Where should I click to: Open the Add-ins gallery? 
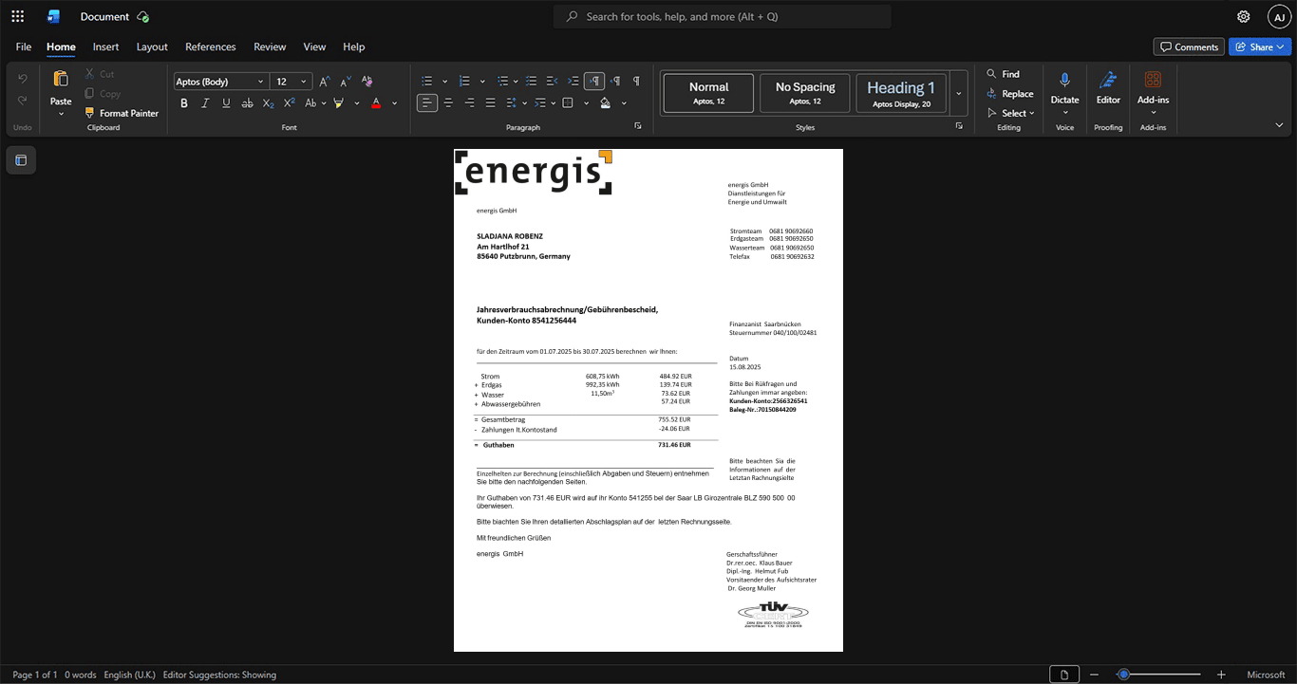coord(1153,92)
